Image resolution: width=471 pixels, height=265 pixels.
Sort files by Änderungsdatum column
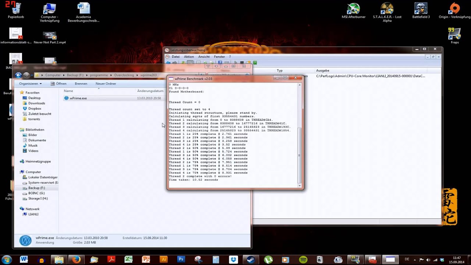click(150, 91)
